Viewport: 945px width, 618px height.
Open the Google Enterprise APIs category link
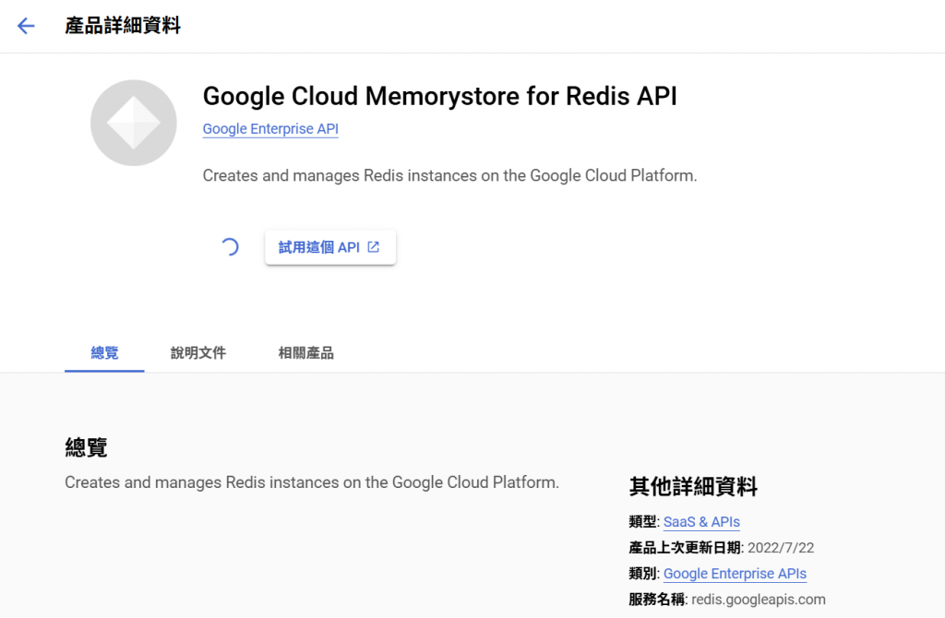tap(735, 574)
